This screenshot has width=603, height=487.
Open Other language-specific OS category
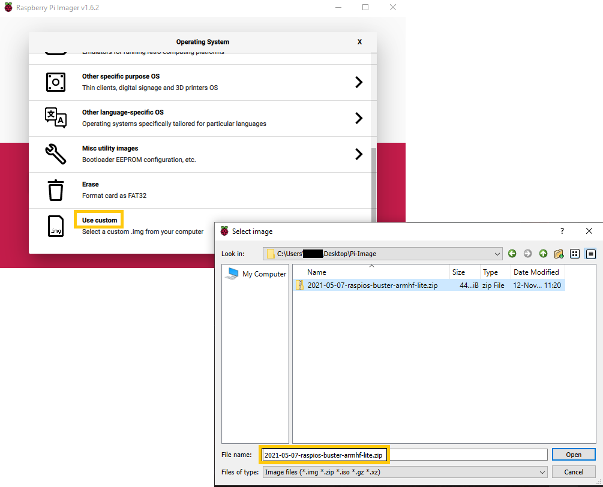[x=200, y=118]
